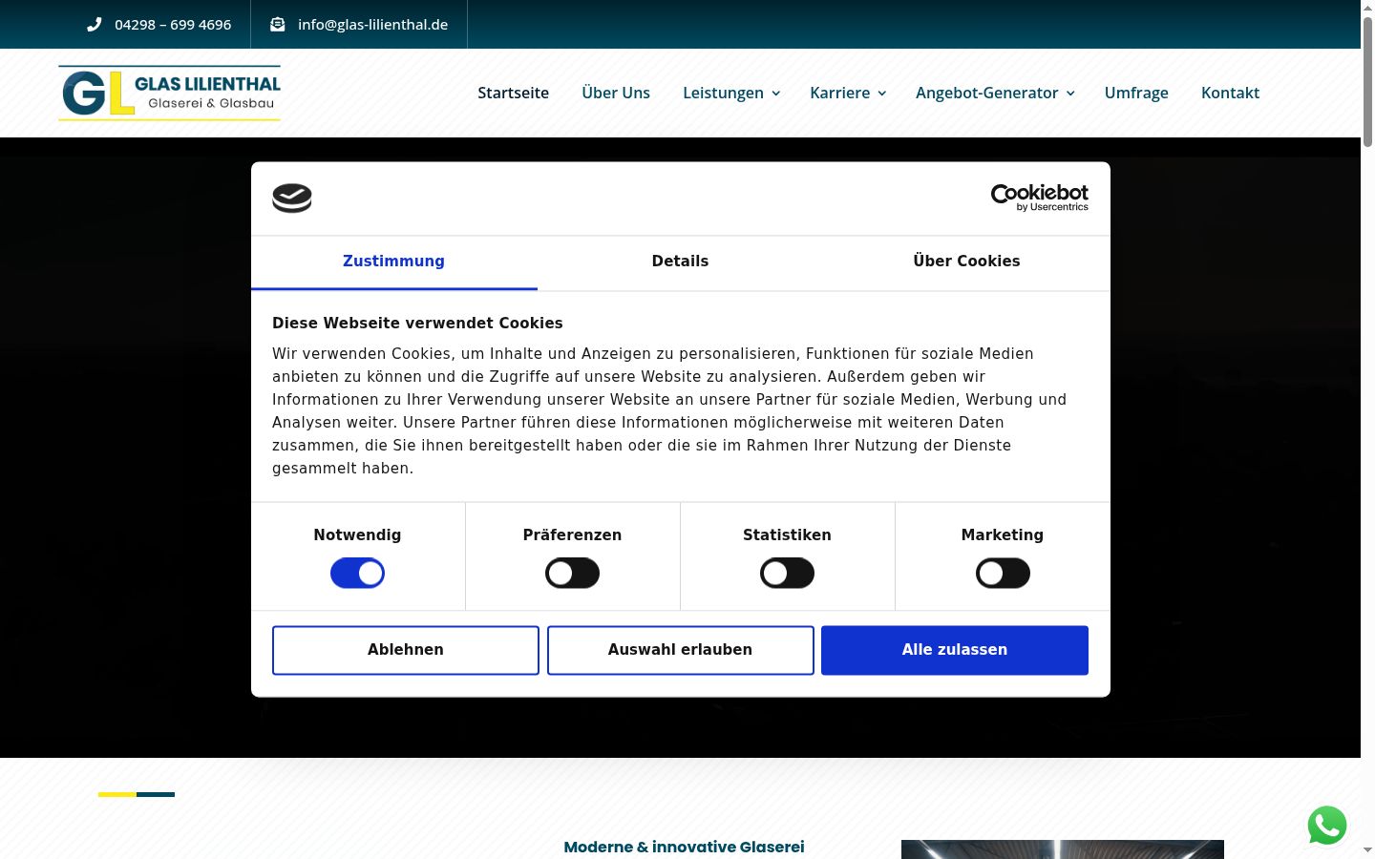Open the Umfrage page
The width and height of the screenshot is (1375, 859).
click(1136, 93)
